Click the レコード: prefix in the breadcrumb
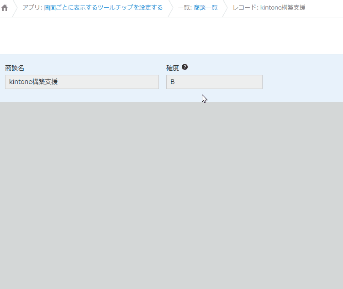 [245, 8]
